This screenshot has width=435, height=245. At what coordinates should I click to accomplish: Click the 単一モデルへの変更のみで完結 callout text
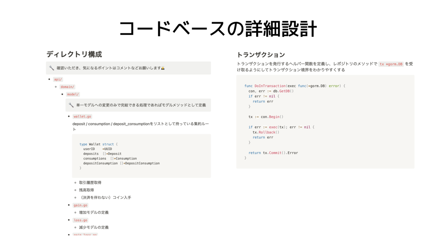[141, 105]
